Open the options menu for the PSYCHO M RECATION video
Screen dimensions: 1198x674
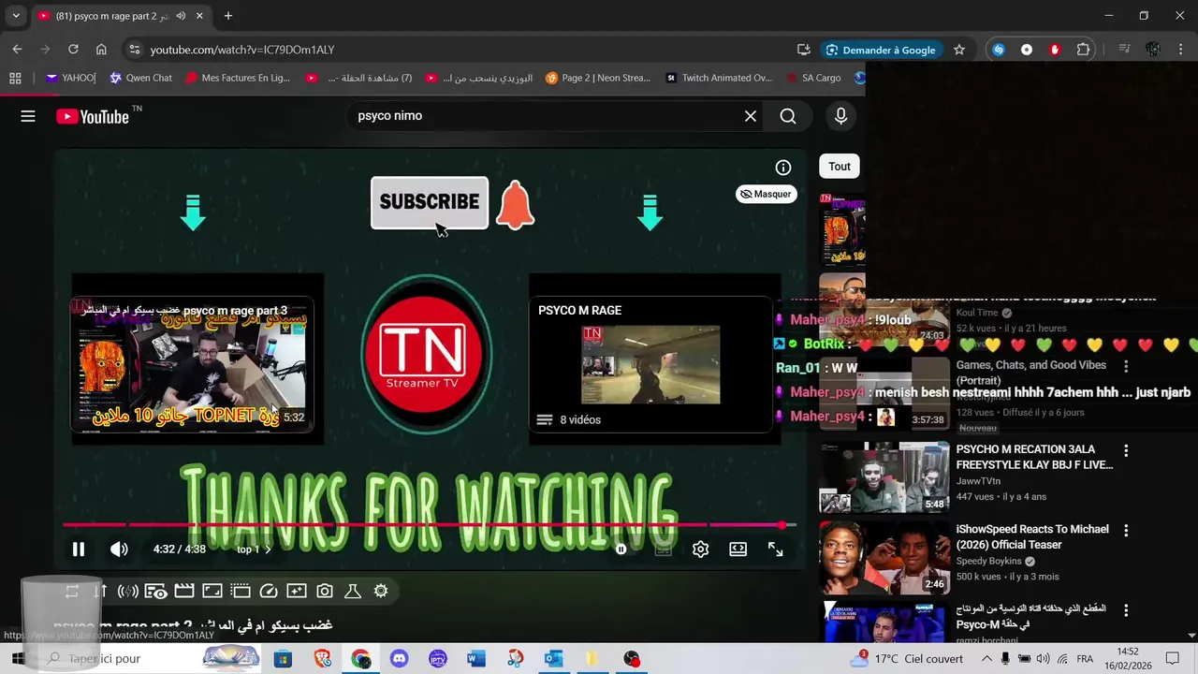point(1126,450)
